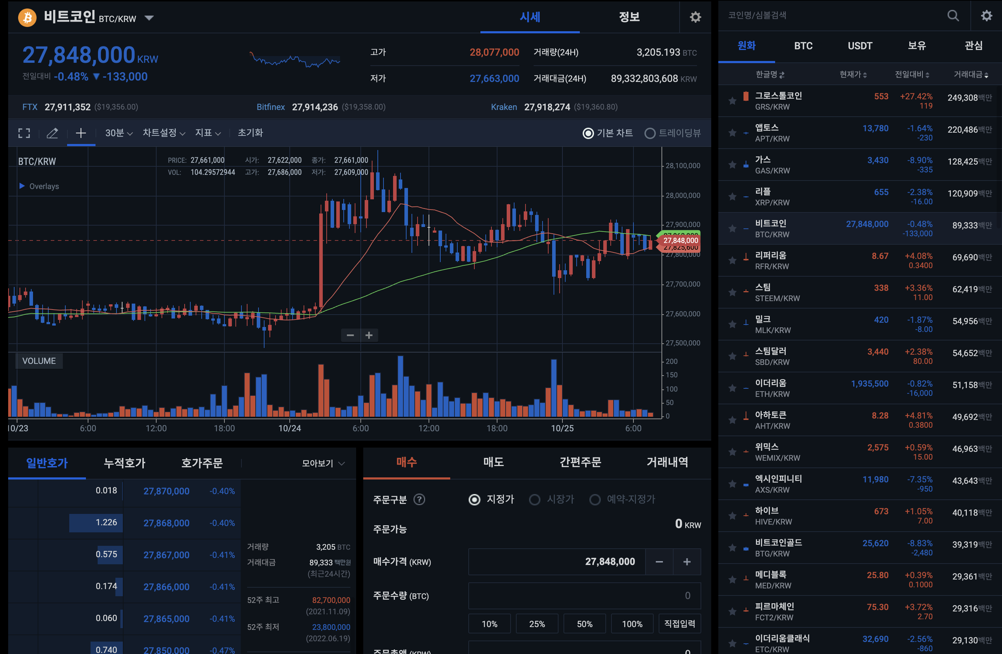Select the pencil drawing tool

(52, 133)
